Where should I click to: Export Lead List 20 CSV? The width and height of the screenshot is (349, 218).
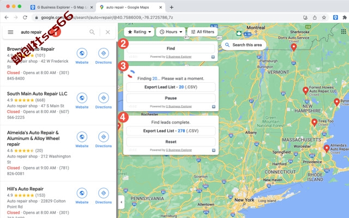171,87
